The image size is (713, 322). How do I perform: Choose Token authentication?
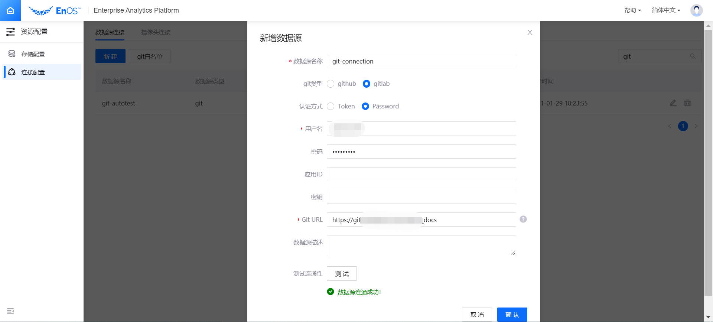(x=331, y=107)
